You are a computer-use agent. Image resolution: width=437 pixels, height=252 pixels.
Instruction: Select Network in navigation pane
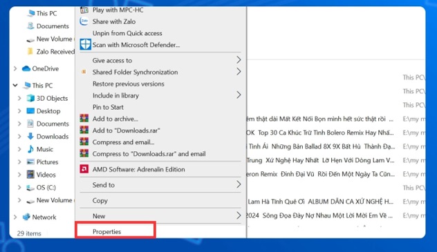44,217
